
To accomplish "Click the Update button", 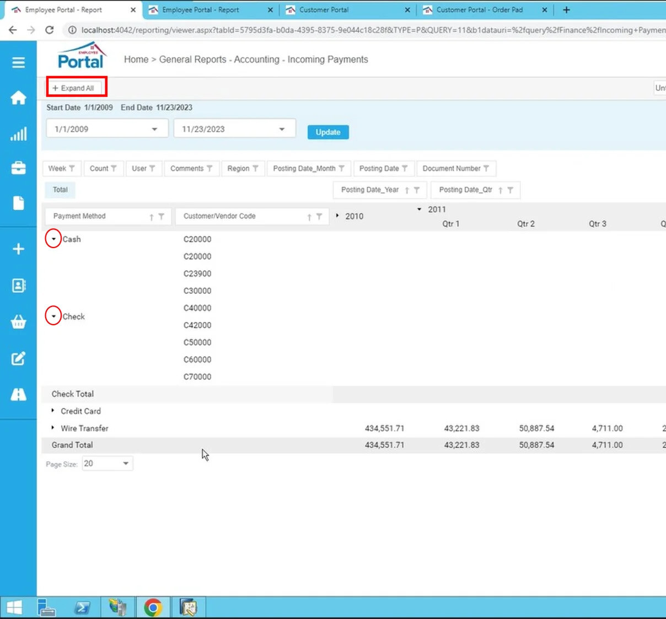I will click(328, 132).
